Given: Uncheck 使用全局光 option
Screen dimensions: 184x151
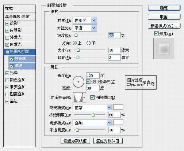Looking at the screenshot, I should [x=89, y=82].
